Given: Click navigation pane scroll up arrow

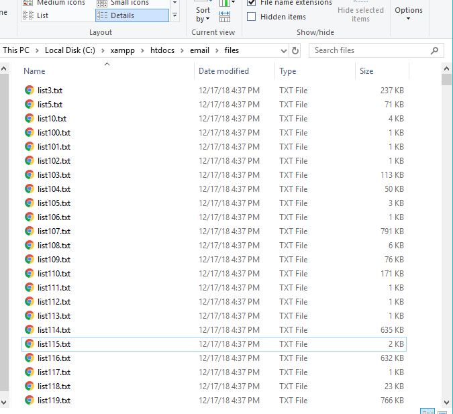Looking at the screenshot, I should point(4,68).
